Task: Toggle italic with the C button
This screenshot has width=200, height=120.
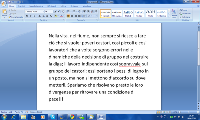Action: [x=31, y=16]
